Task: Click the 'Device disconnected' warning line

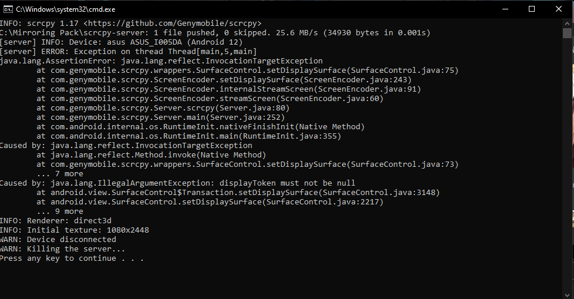Action: [58, 240]
